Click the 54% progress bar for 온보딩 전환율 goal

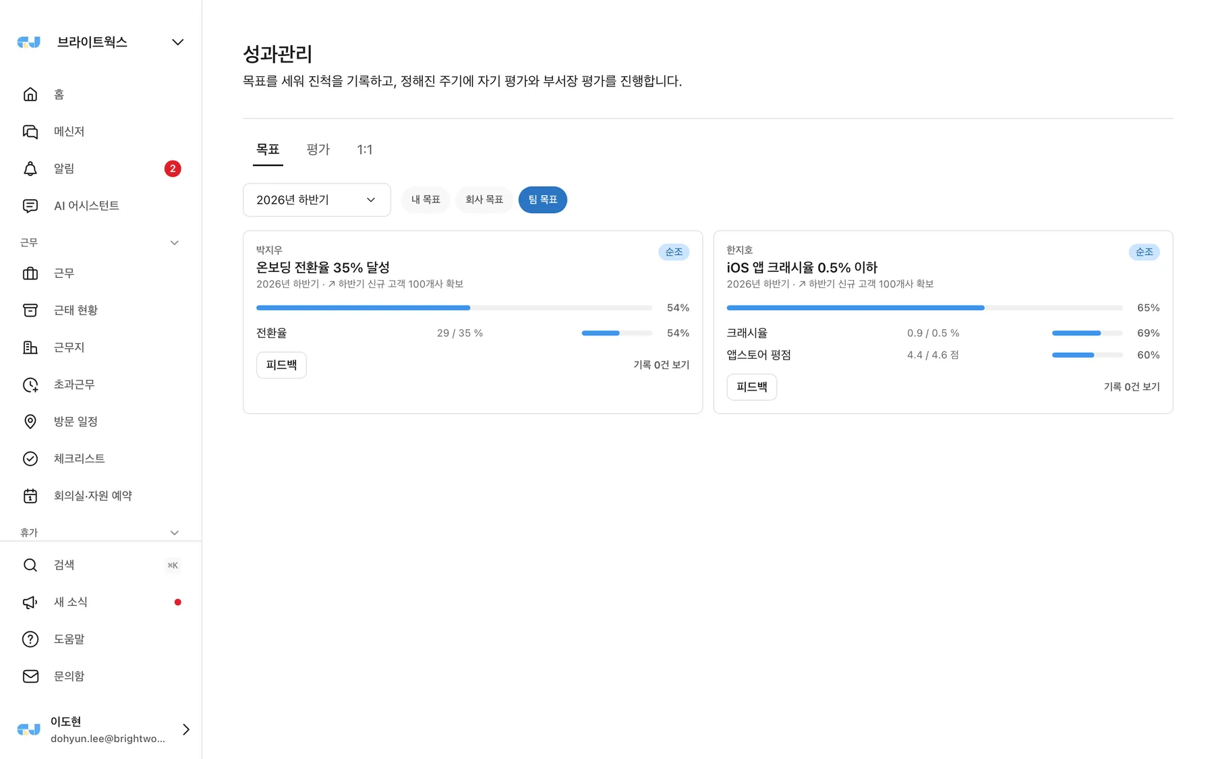pyautogui.click(x=454, y=308)
